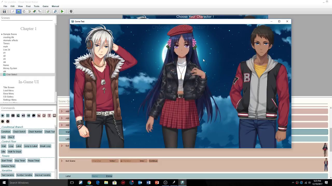Open PowerPoint from the taskbar

coord(157,183)
